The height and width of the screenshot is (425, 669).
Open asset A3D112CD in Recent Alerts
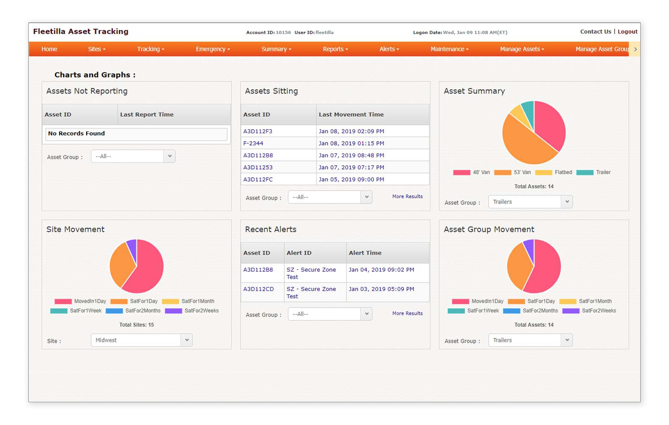click(258, 289)
